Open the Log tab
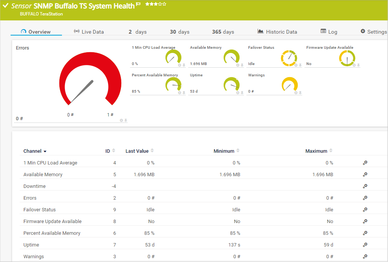This screenshot has width=388, height=262. pos(329,32)
